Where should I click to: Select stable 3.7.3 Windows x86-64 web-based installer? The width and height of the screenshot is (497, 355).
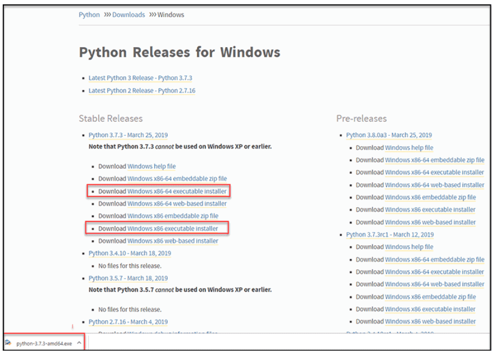pos(177,203)
